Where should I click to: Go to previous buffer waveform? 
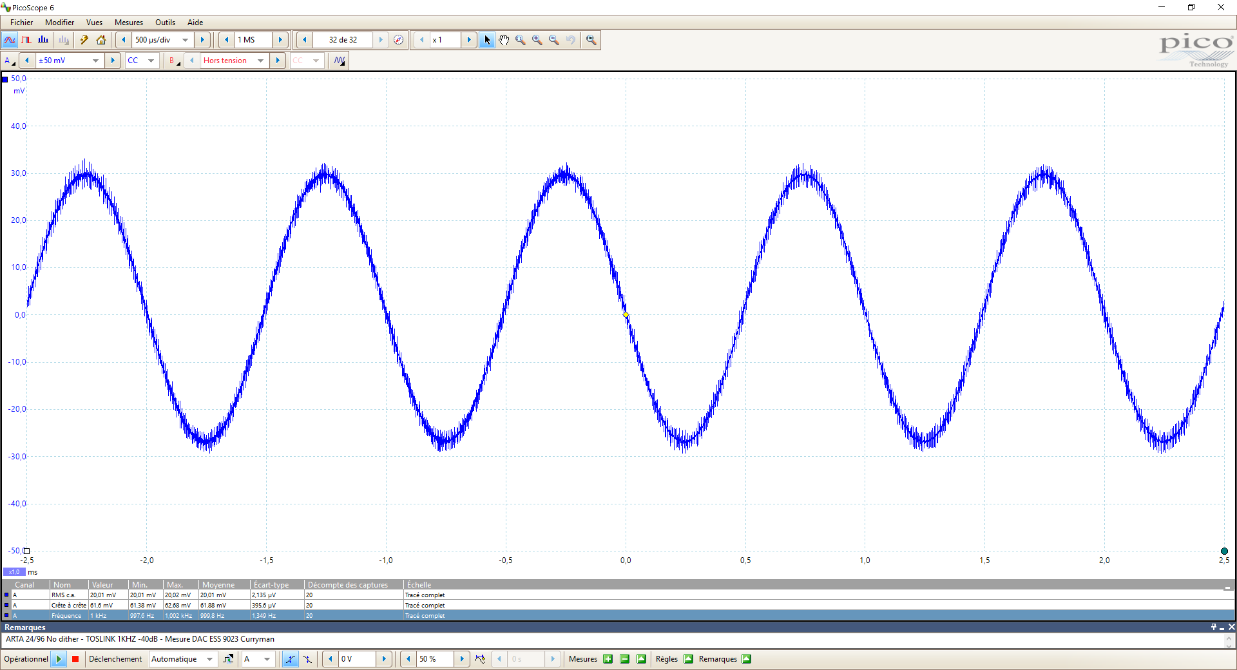(305, 40)
